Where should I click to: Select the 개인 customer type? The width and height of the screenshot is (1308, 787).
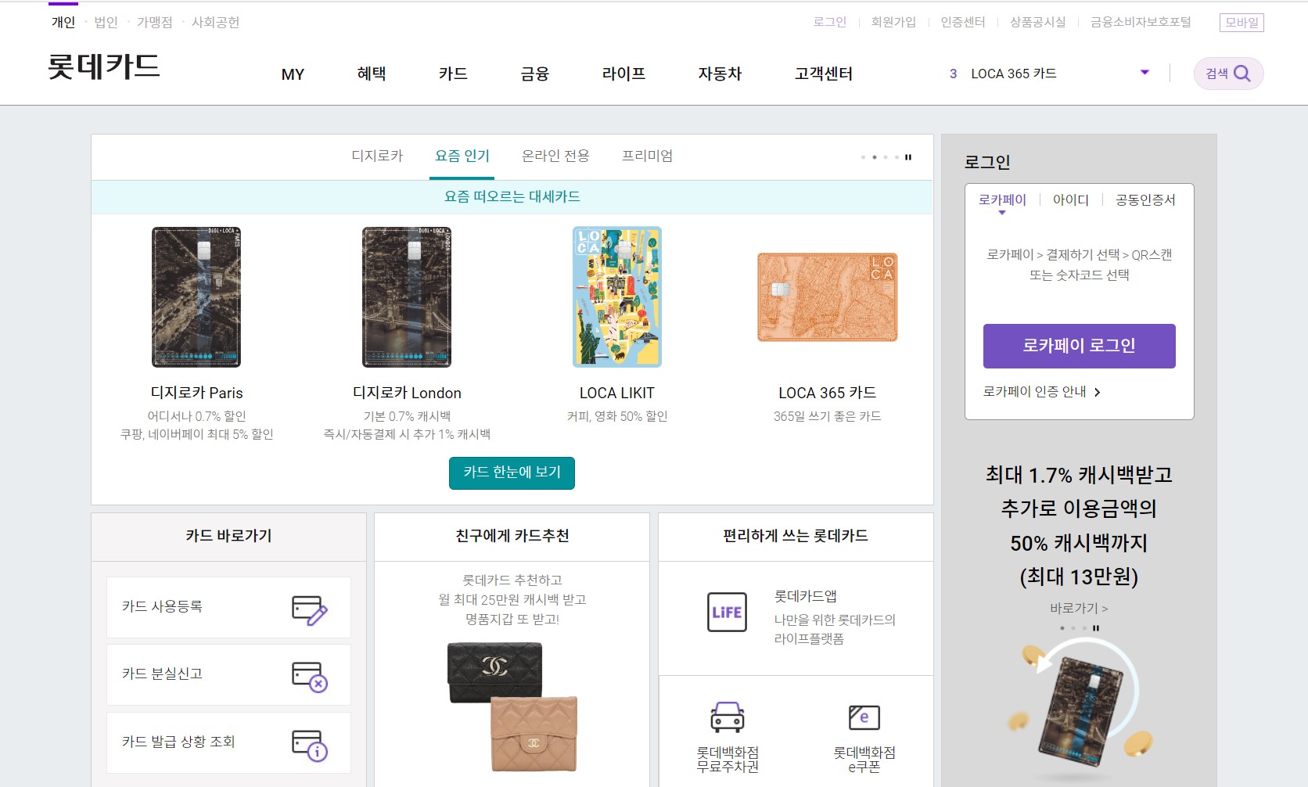[63, 22]
